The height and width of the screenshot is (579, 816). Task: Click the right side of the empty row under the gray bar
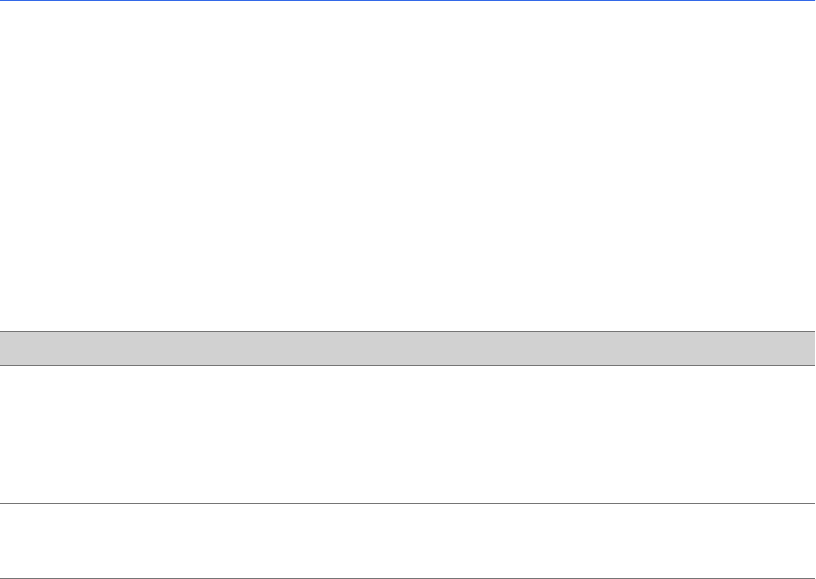(778, 434)
